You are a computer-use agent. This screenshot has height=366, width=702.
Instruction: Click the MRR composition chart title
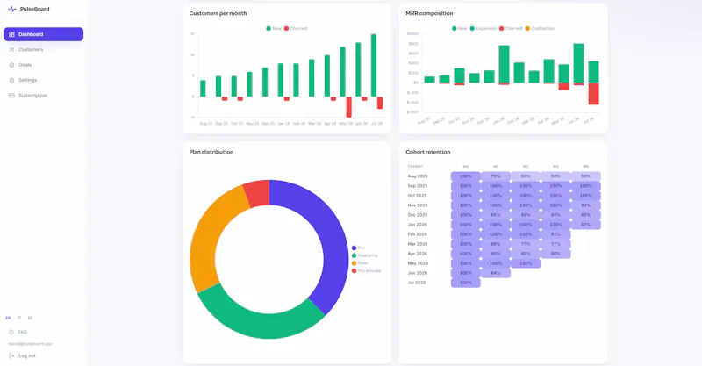(x=429, y=13)
